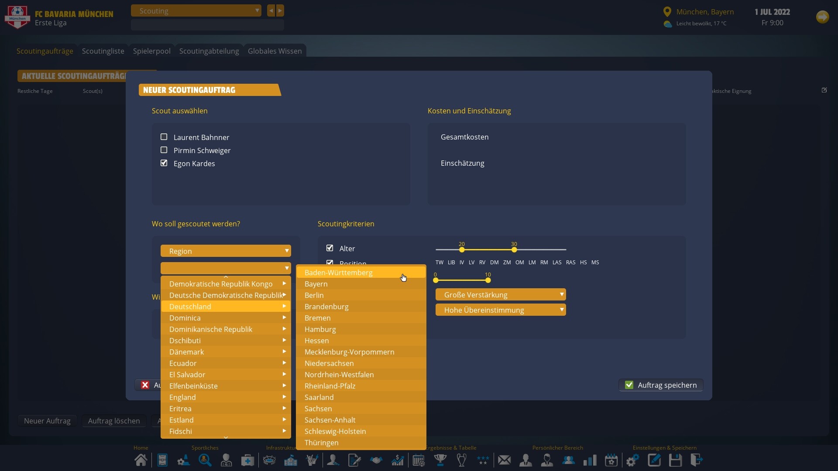Open the calendar icon
The width and height of the screenshot is (838, 471).
611,460
